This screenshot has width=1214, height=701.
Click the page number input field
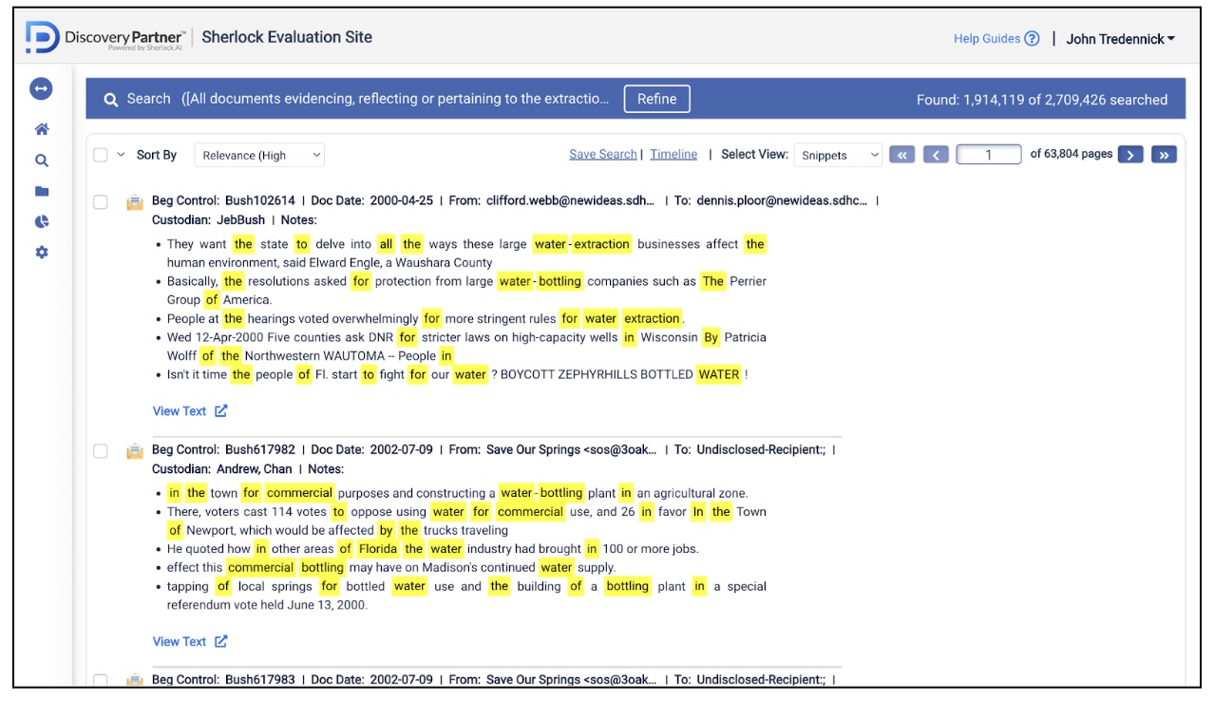(988, 155)
